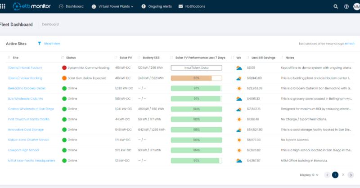Click weather icon in Hawaii Factory row
360x188 pixels.
click(239, 68)
